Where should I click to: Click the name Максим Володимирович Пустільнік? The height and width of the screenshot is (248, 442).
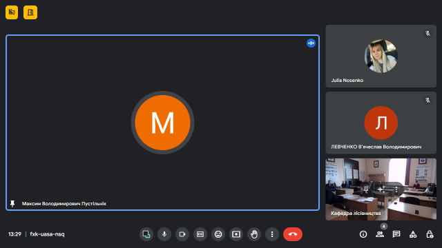coord(64,204)
